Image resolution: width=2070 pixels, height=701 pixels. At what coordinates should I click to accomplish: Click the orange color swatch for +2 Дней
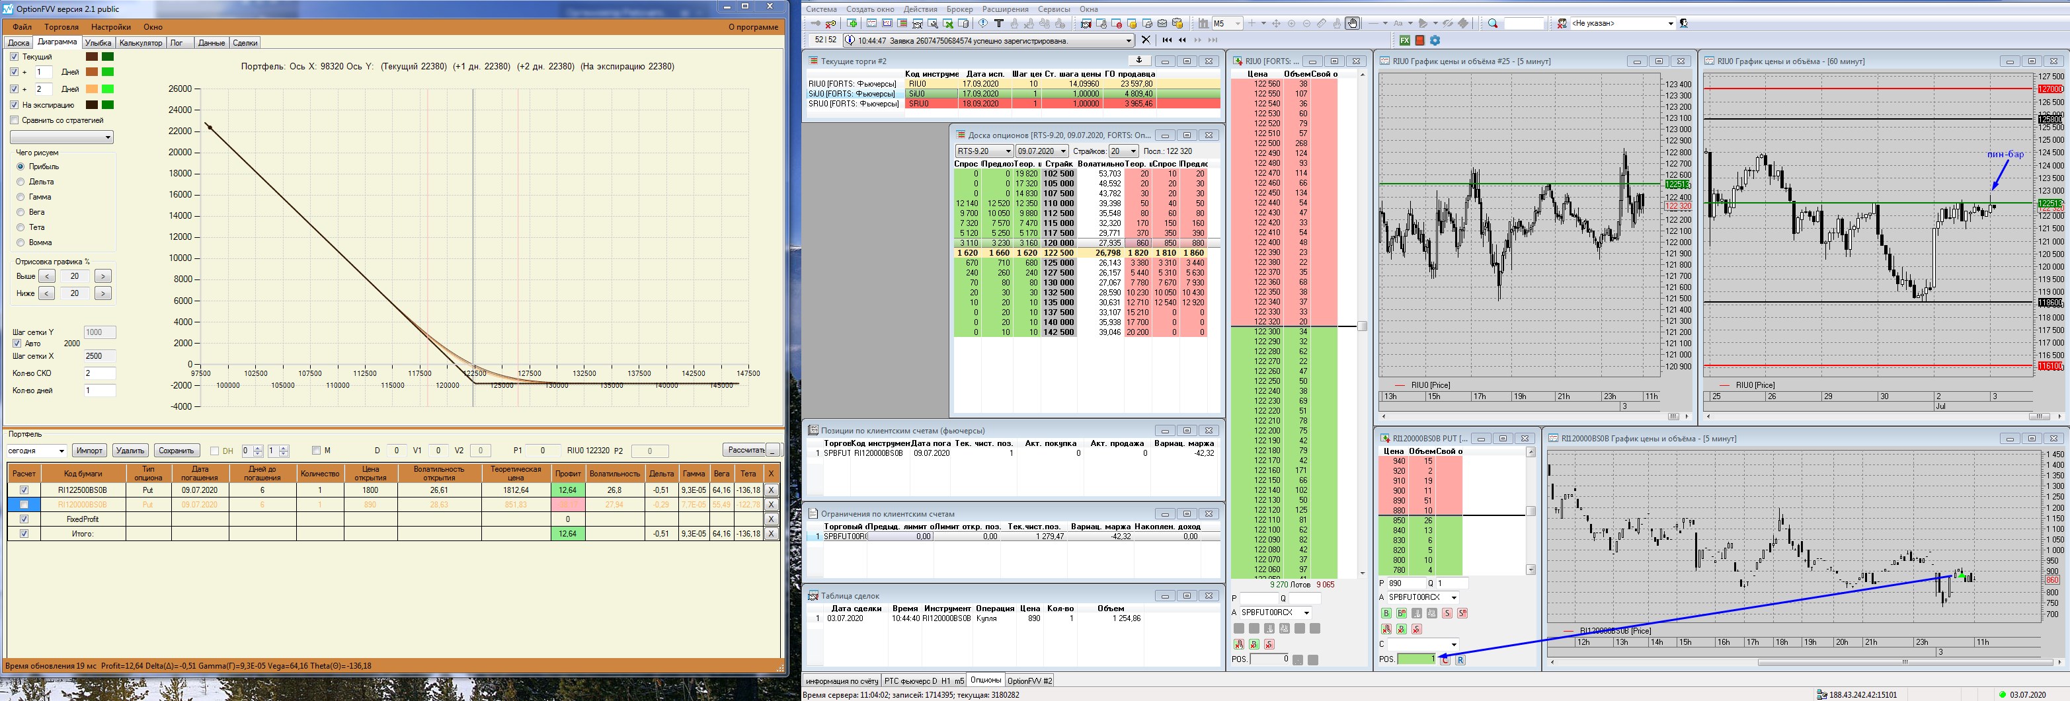point(92,89)
